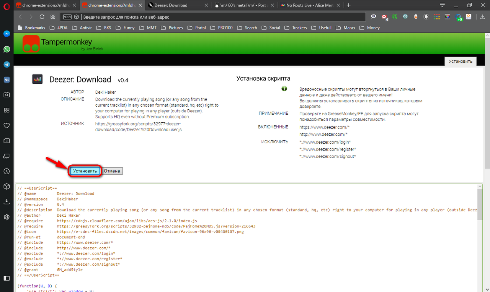
Task: Click the green info icon under Установка скрипта
Action: pos(284,89)
